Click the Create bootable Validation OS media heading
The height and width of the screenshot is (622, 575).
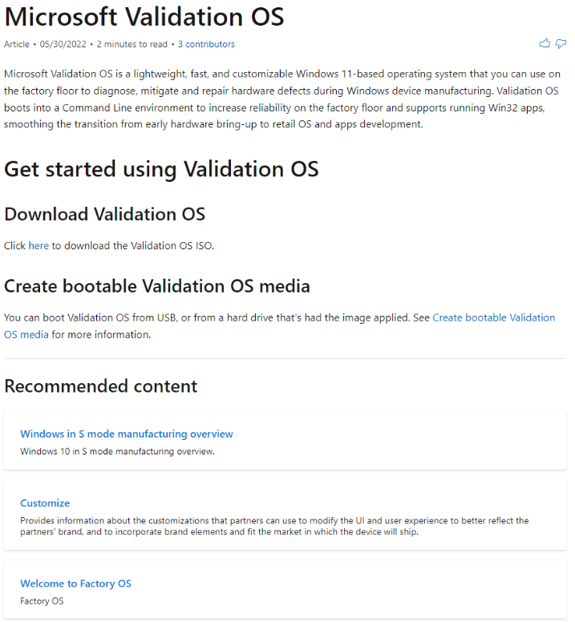click(x=156, y=286)
